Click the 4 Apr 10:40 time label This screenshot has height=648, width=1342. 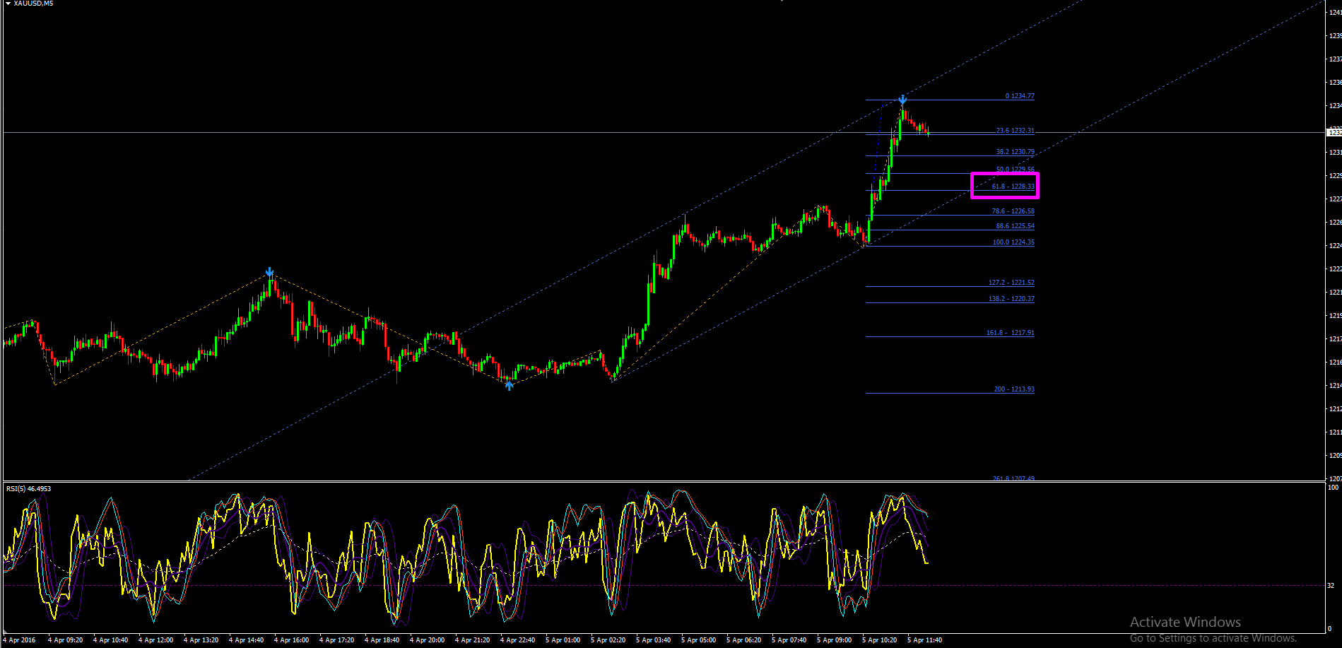111,640
